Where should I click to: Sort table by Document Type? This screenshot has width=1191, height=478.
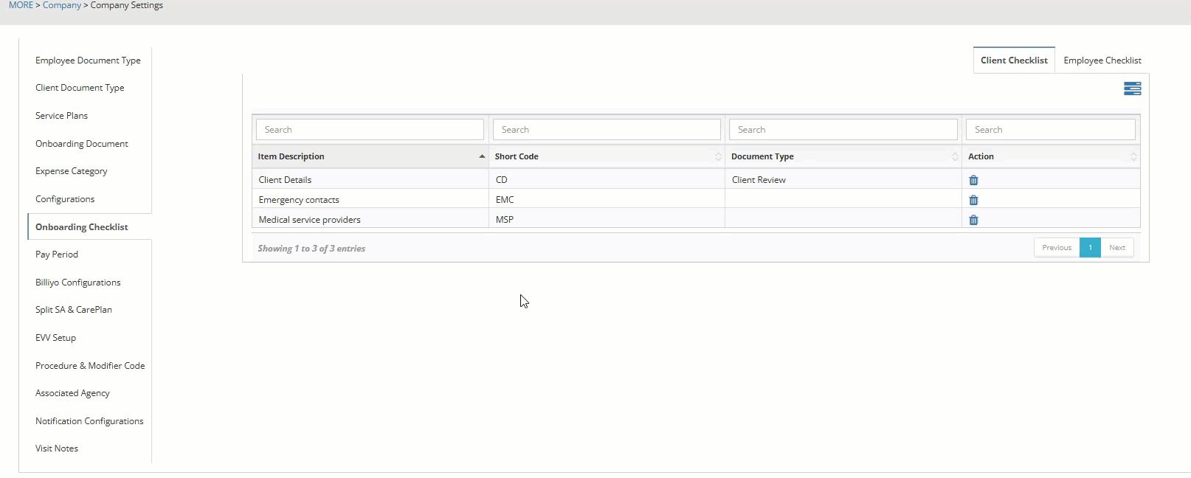pos(843,156)
